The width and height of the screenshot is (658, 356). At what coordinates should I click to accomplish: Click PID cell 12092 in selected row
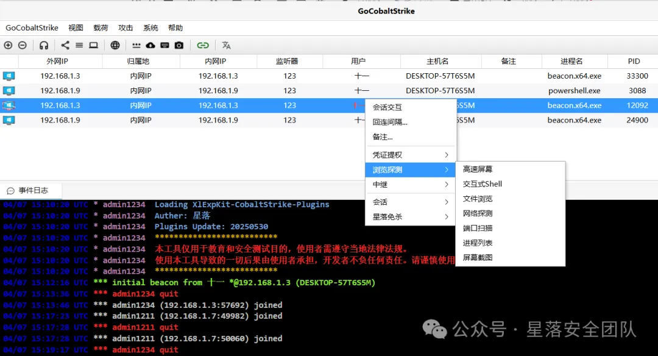(x=637, y=105)
